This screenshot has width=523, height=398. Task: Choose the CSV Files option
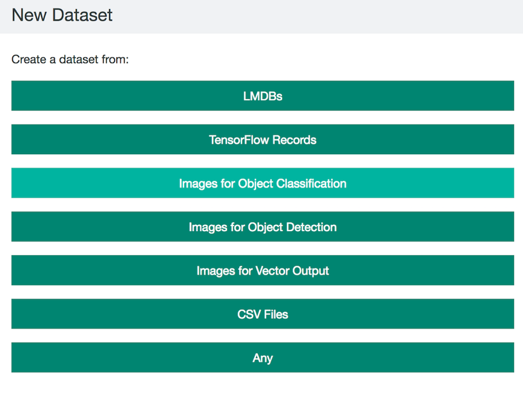pyautogui.click(x=263, y=314)
